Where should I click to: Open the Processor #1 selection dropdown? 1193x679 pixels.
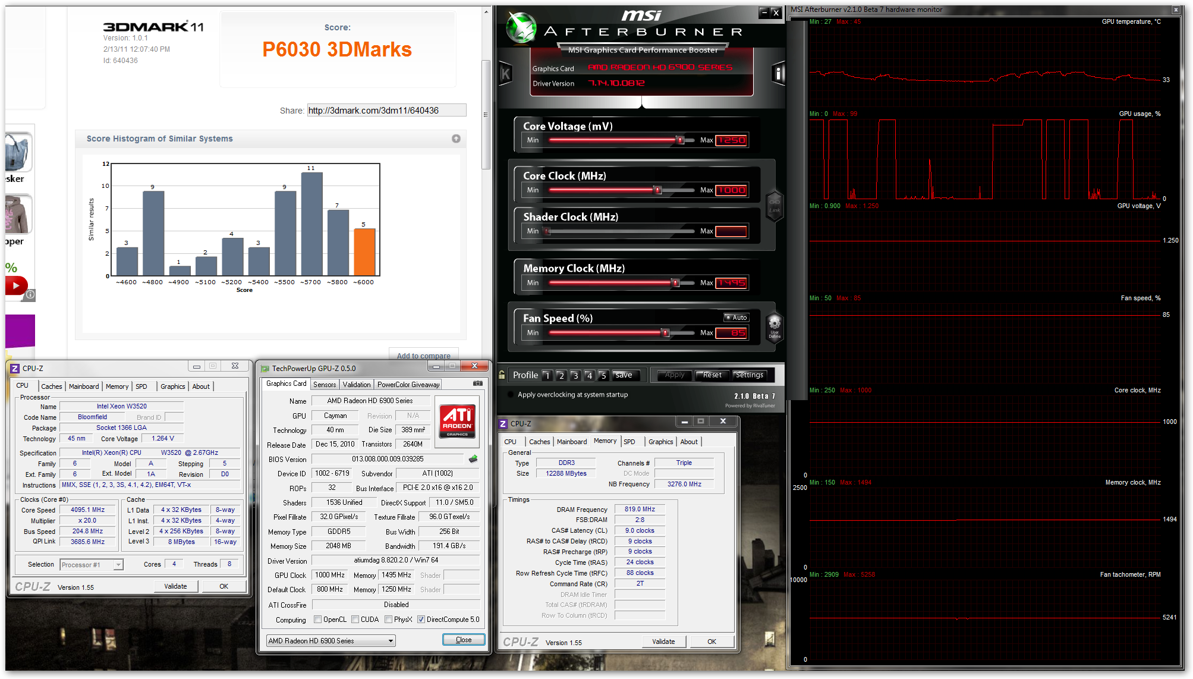[x=92, y=565]
